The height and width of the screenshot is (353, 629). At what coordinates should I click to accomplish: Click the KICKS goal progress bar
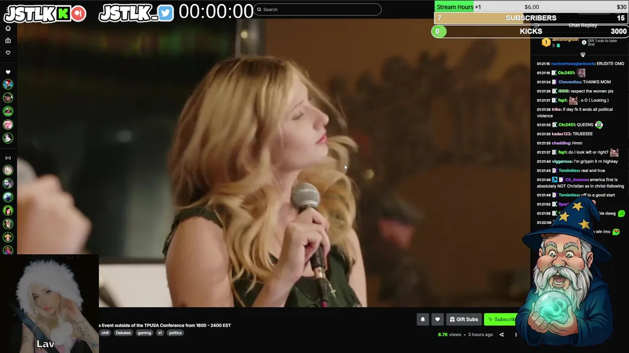tap(531, 31)
